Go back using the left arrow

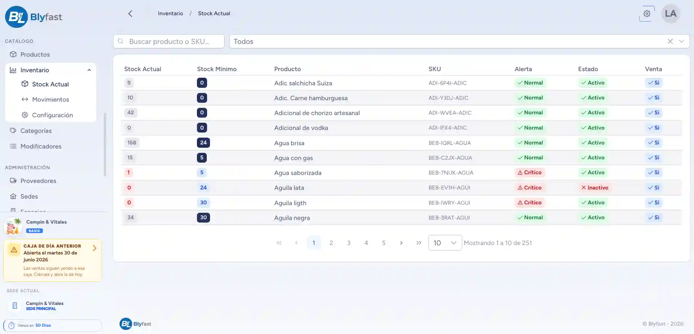point(130,14)
